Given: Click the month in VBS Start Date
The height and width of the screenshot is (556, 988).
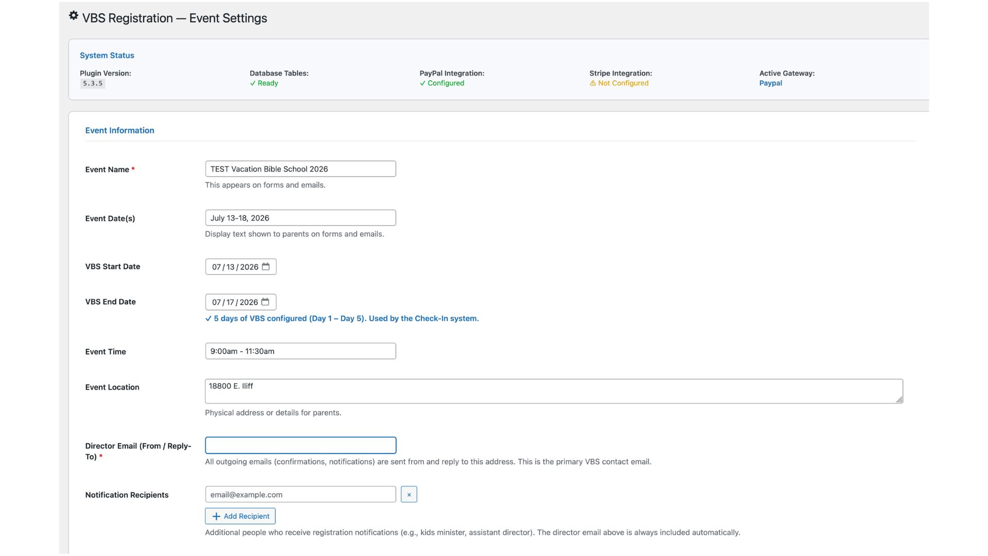Looking at the screenshot, I should click(x=216, y=267).
